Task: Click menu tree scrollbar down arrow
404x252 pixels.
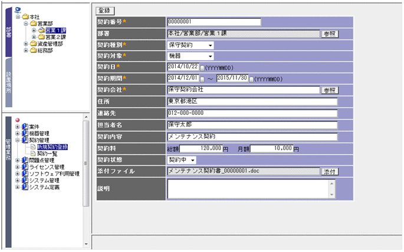Action: click(86, 244)
